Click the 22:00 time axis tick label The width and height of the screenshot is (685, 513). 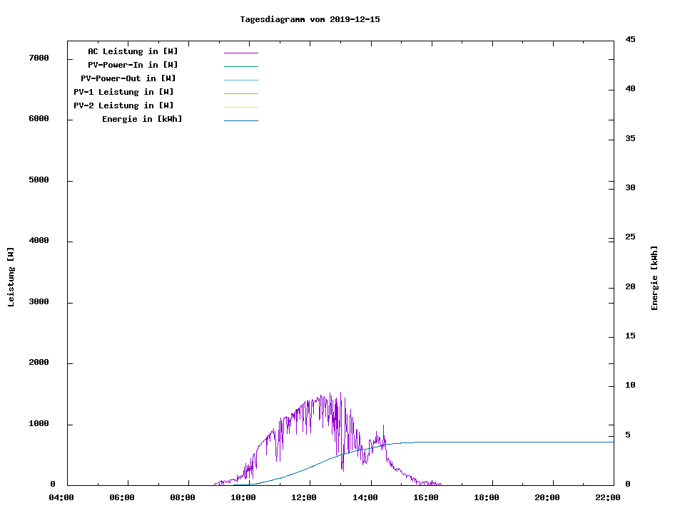608,497
